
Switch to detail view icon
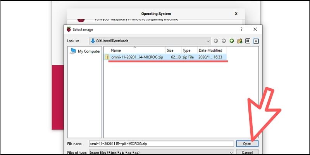pos(256,41)
